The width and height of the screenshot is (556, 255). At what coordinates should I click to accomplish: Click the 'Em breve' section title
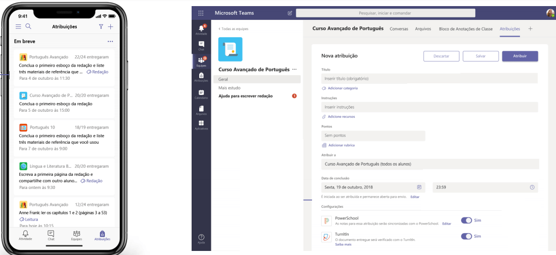[24, 42]
